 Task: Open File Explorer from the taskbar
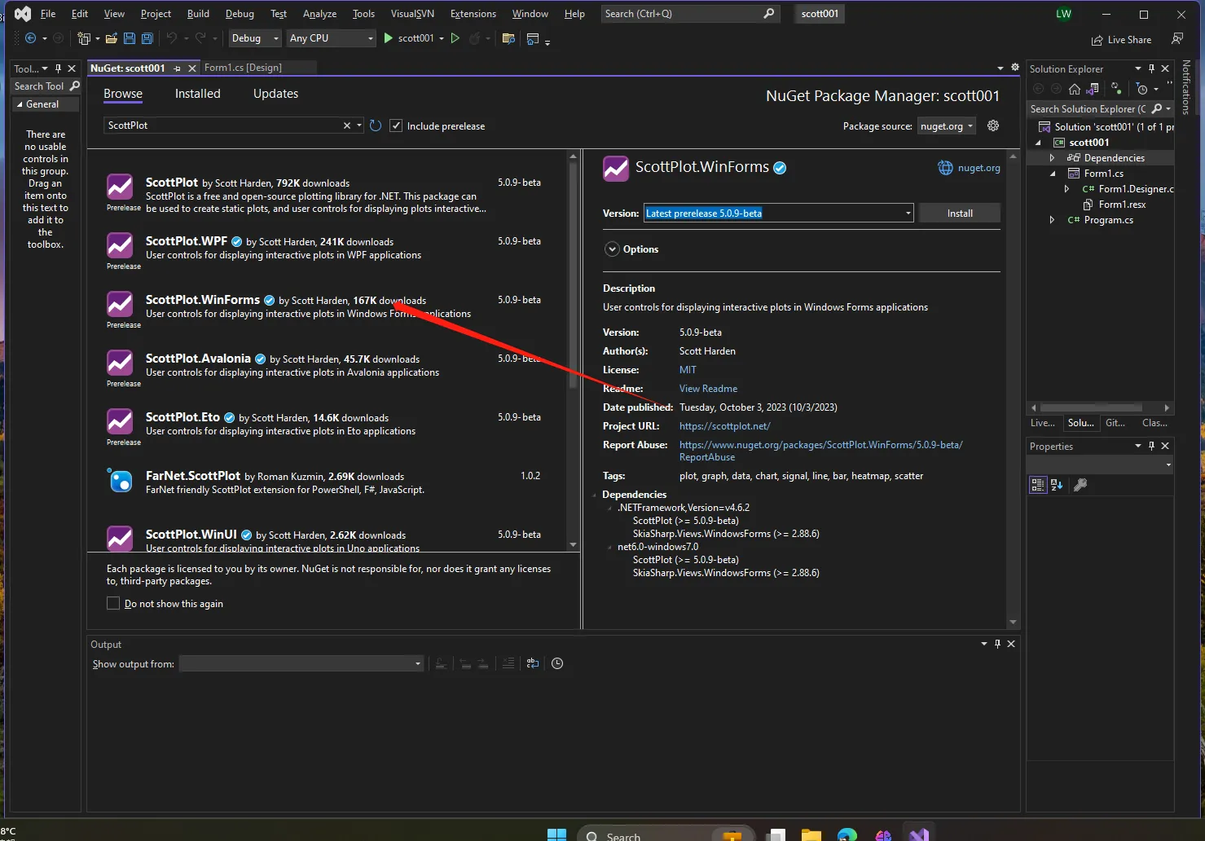pyautogui.click(x=811, y=834)
